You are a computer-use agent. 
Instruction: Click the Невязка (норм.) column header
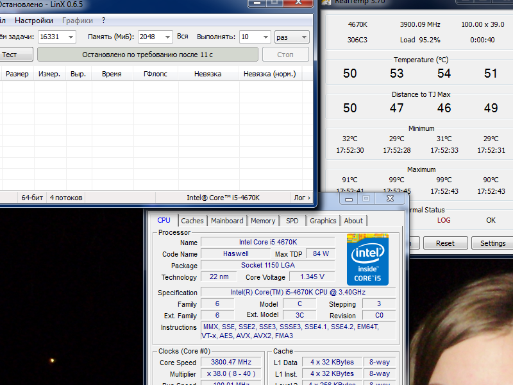tap(270, 74)
